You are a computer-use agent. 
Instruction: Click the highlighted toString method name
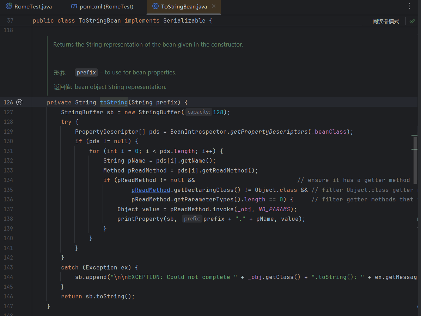(114, 102)
